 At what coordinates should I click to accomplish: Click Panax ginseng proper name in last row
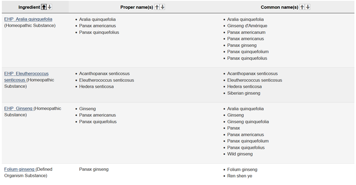(x=94, y=169)
